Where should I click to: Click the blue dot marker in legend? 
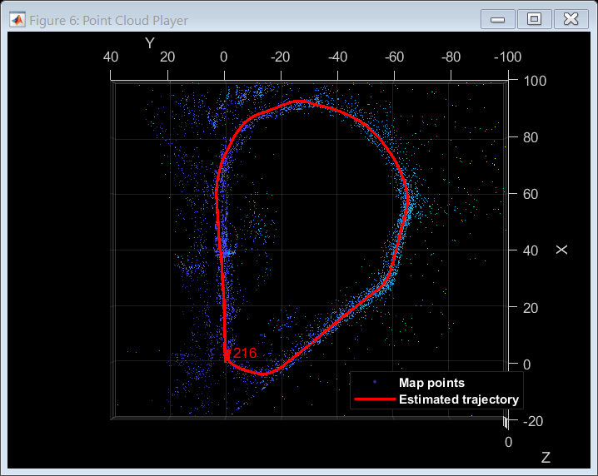pos(374,383)
